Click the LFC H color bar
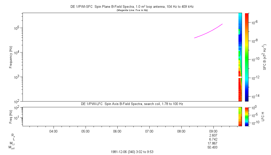The height and width of the screenshot is (155, 271). [246, 116]
